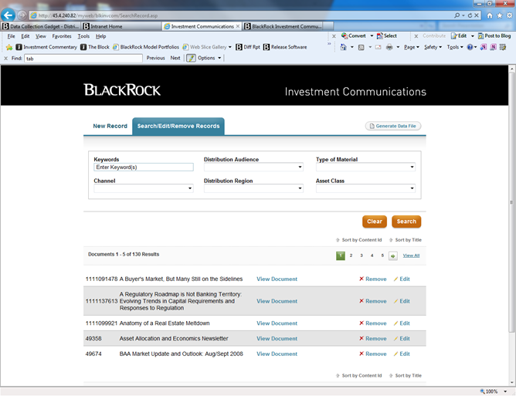This screenshot has width=516, height=396.
Task: View Document for A Regulatory Roadmap row
Action: click(277, 301)
